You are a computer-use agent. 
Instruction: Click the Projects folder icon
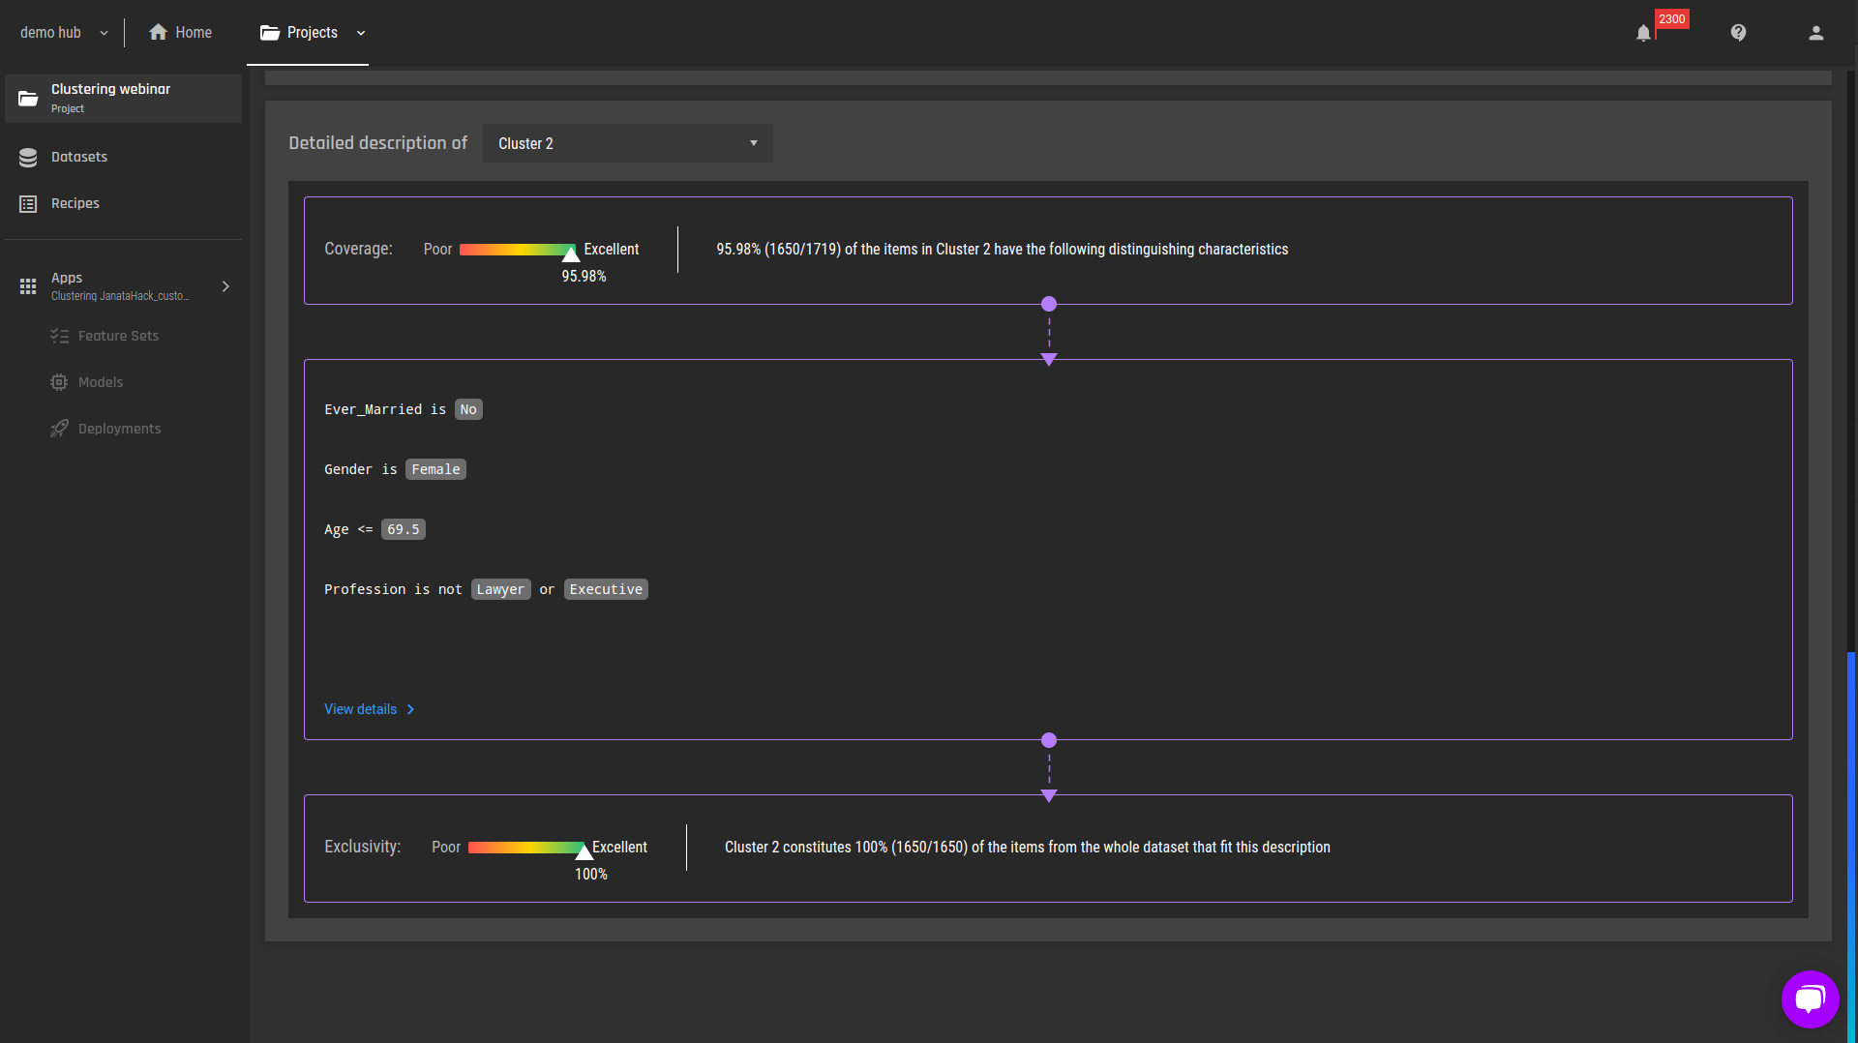[x=270, y=33]
